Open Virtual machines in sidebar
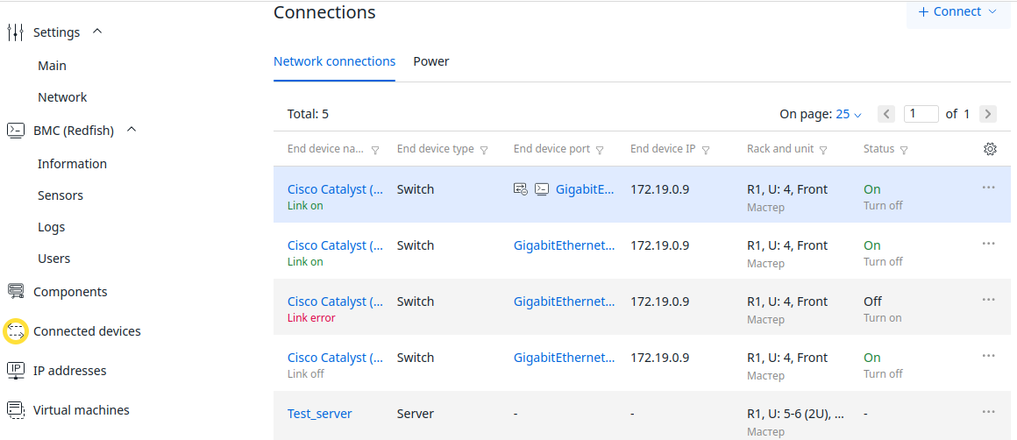 (81, 410)
